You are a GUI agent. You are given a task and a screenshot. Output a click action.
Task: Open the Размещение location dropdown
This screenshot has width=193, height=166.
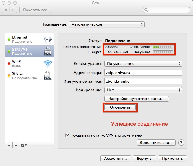pos(107,24)
